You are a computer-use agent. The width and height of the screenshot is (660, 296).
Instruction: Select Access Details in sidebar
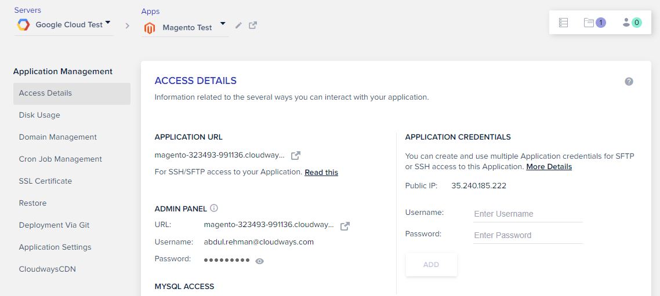pyautogui.click(x=72, y=93)
